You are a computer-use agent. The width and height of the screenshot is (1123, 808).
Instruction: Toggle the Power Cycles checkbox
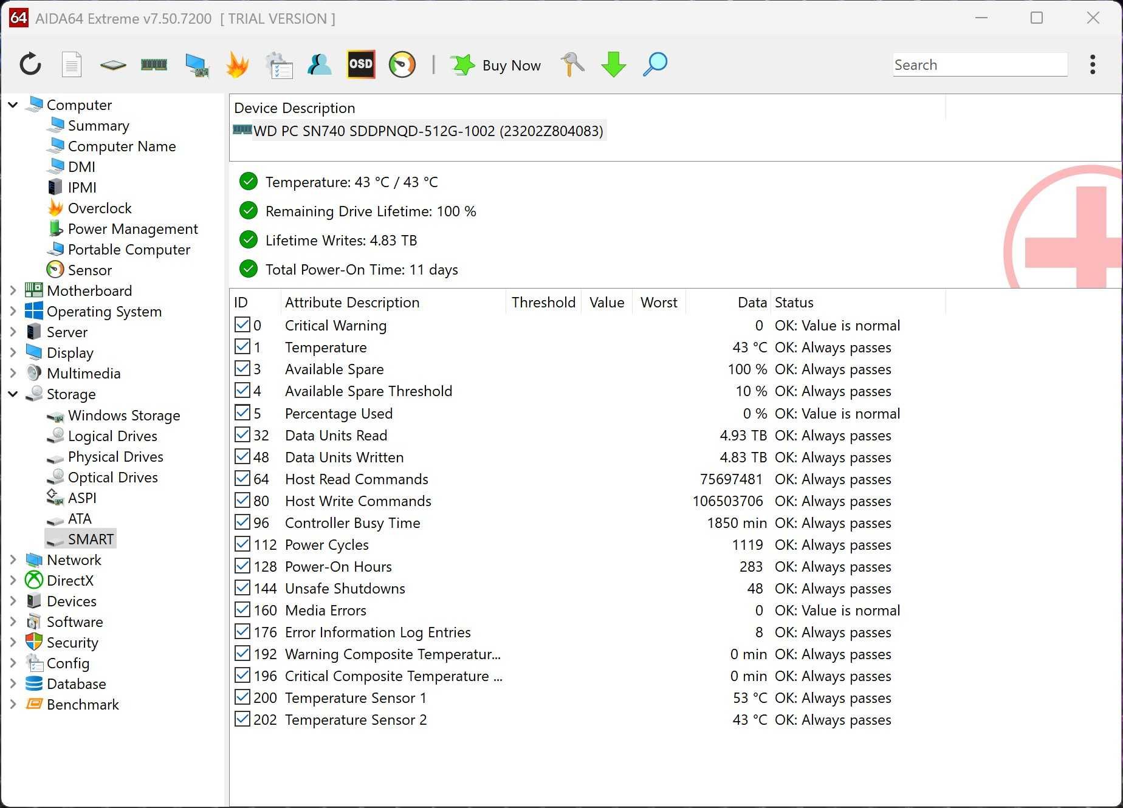[242, 544]
